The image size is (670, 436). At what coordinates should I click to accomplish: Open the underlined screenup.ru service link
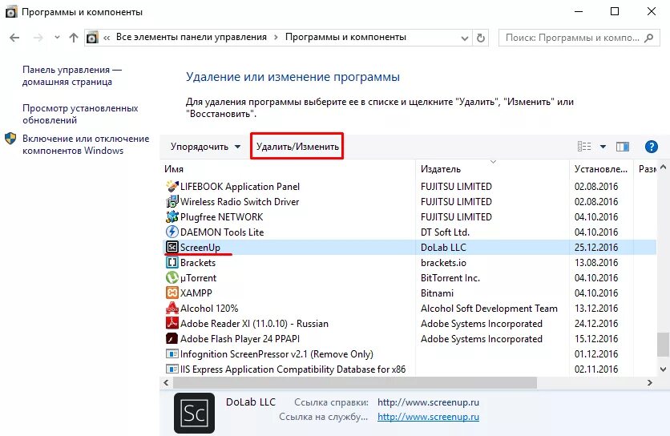pyautogui.click(x=428, y=417)
